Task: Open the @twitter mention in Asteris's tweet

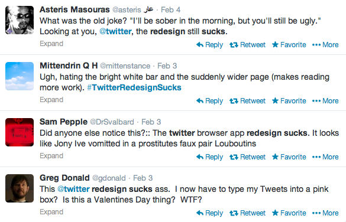Action: click(x=115, y=31)
